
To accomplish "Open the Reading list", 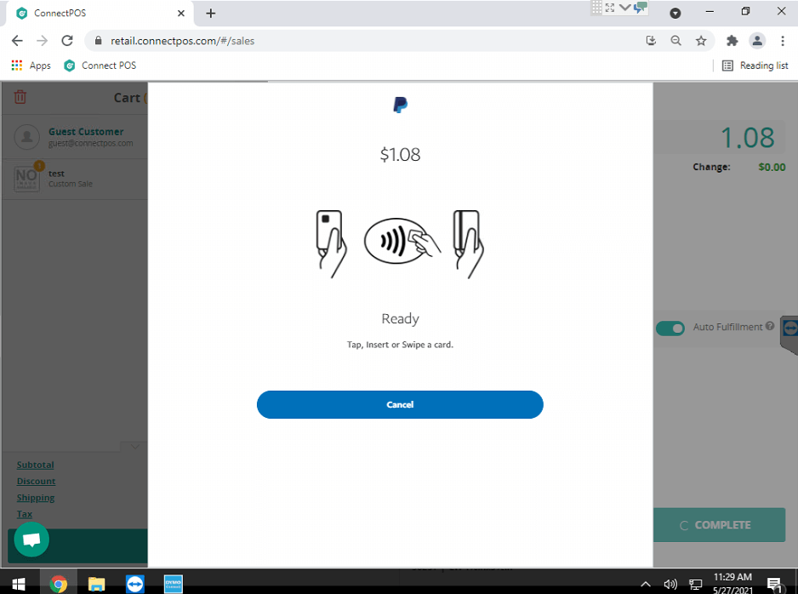I will click(755, 66).
